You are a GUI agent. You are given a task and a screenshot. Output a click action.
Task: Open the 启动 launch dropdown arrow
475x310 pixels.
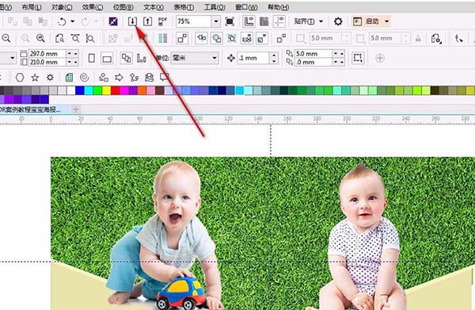click(x=387, y=21)
